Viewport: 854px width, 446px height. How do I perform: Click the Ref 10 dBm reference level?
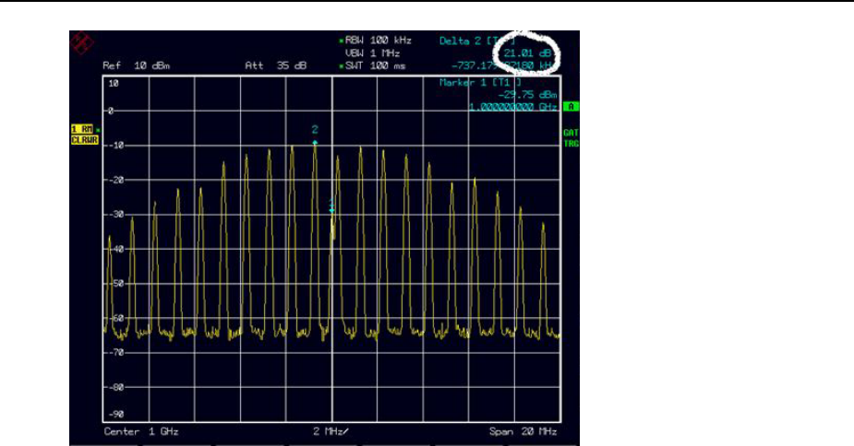(x=136, y=65)
